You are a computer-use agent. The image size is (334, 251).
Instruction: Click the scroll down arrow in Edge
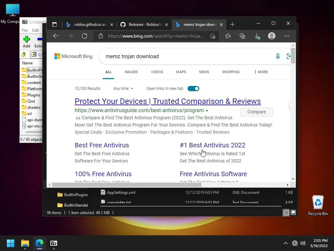[x=293, y=179]
